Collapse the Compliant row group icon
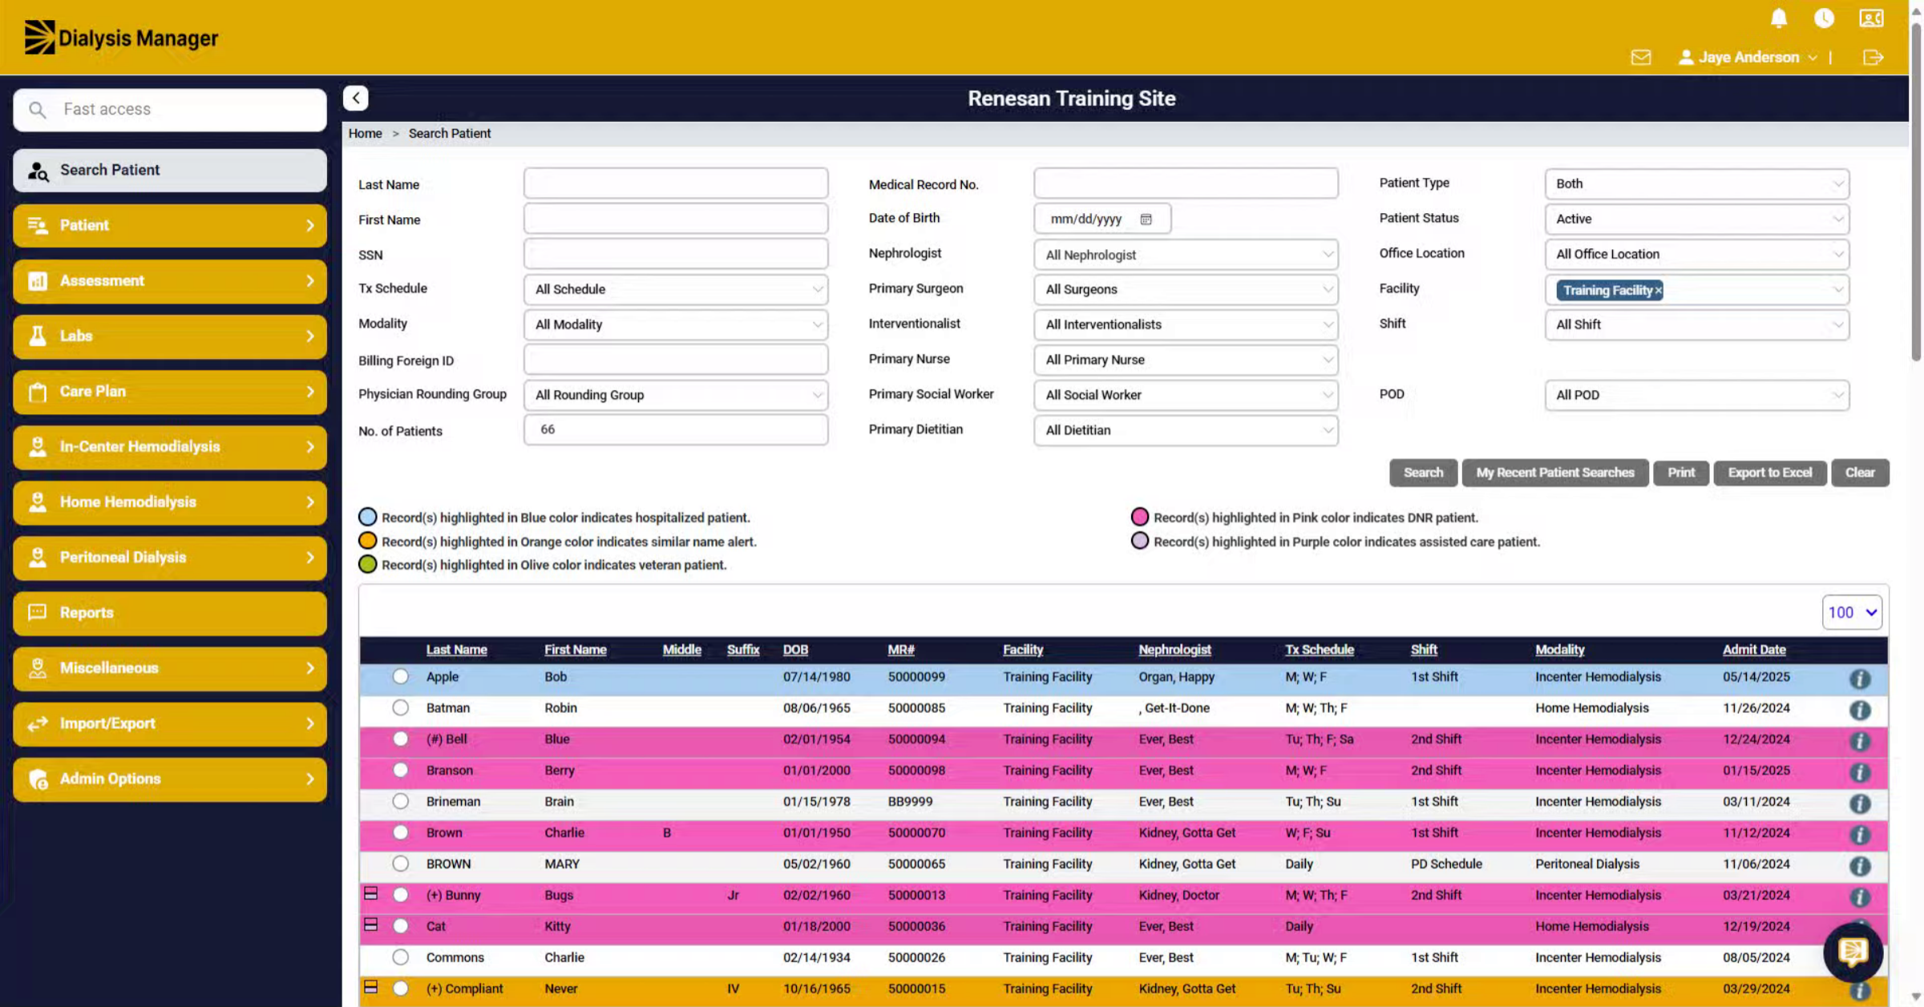This screenshot has width=1924, height=1007. 370,987
